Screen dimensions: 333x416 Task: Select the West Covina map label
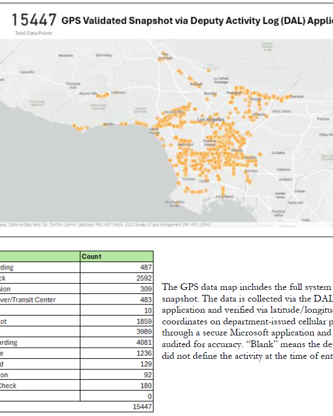pyautogui.click(x=281, y=111)
